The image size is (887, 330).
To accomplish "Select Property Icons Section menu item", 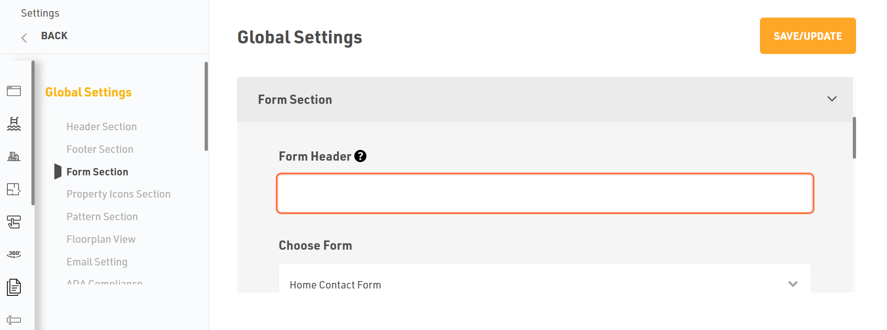I will pos(118,194).
